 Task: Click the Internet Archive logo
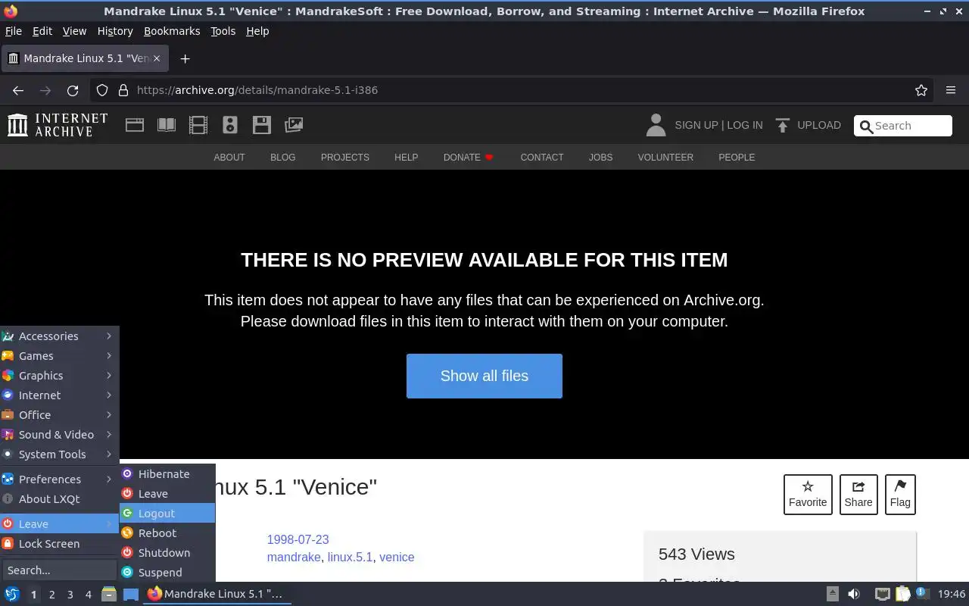click(x=58, y=125)
